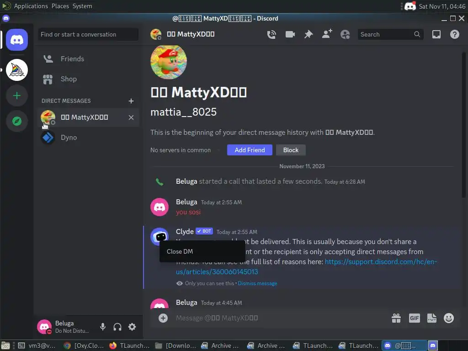Open the System menu
This screenshot has height=351, width=468.
coord(82,6)
